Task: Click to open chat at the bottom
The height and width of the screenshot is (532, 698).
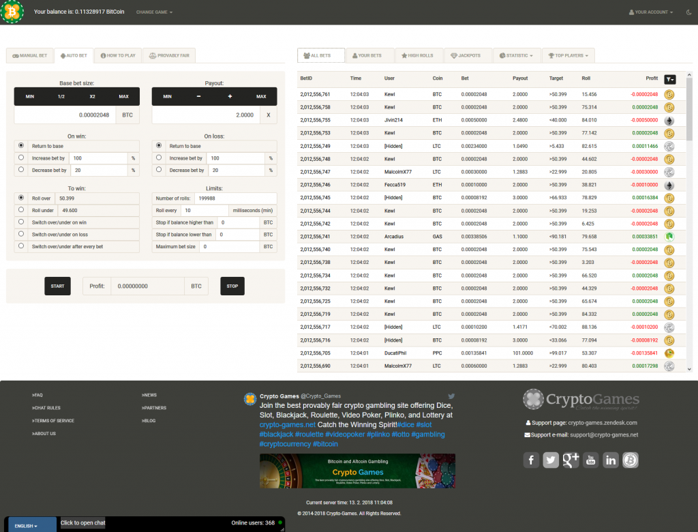Action: [x=82, y=522]
